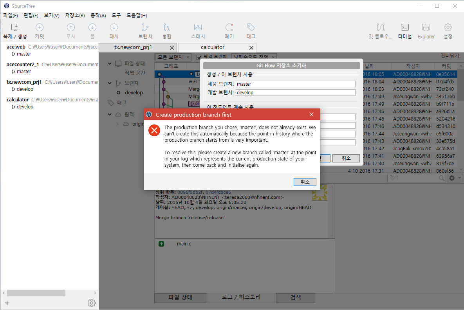Click the green added-file icon next to main.c
This screenshot has width=464, height=310.
click(161, 244)
